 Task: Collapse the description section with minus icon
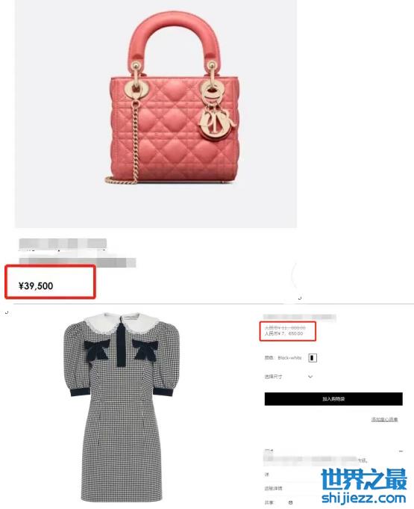(x=401, y=451)
